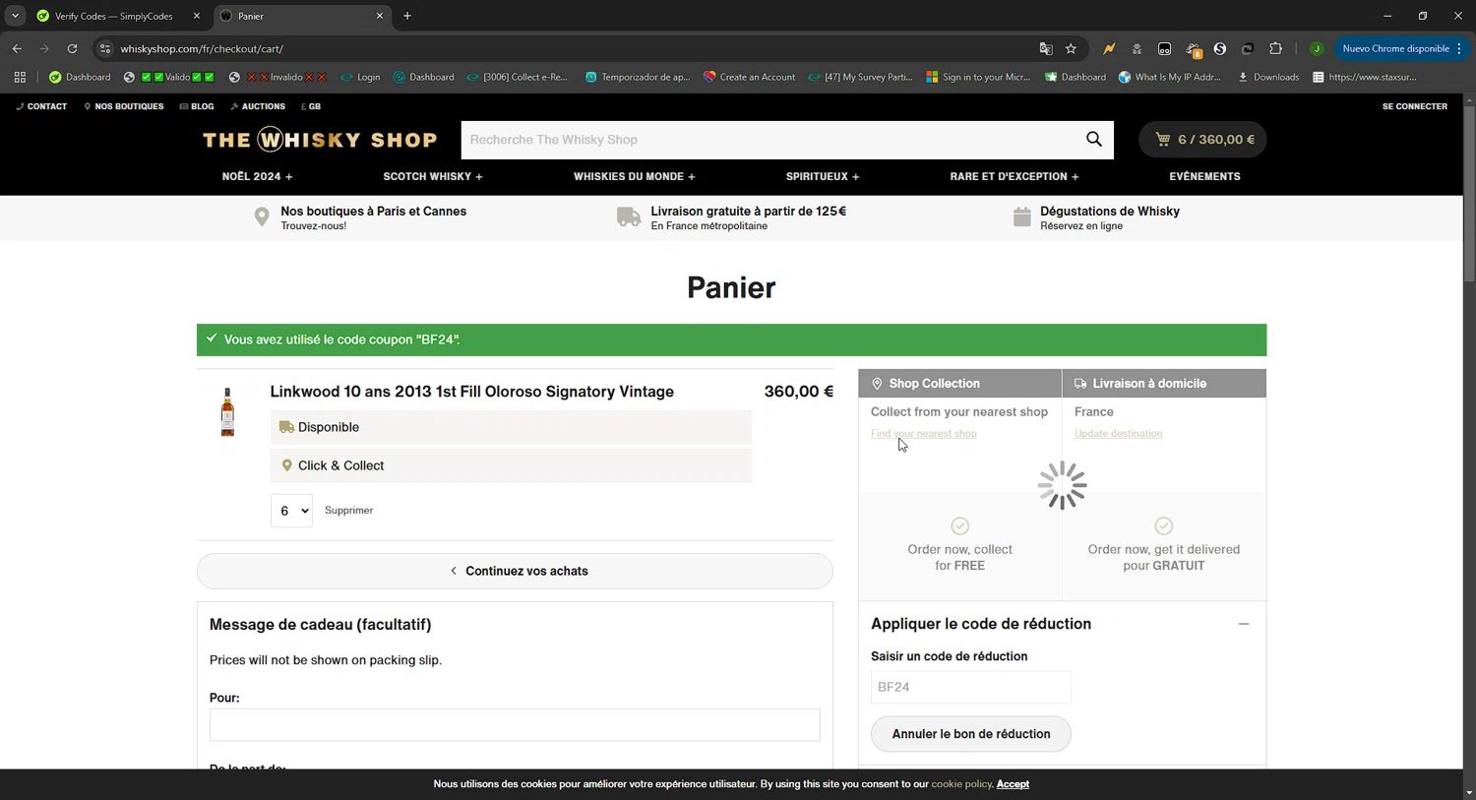This screenshot has height=800, width=1476.
Task: Open the AUCTIONS link in the top bar
Action: pyautogui.click(x=258, y=106)
